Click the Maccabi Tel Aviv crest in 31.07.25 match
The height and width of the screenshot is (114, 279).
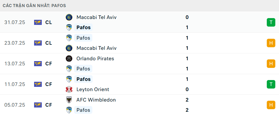[x=69, y=17]
